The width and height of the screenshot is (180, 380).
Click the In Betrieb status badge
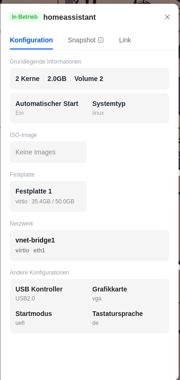point(25,17)
